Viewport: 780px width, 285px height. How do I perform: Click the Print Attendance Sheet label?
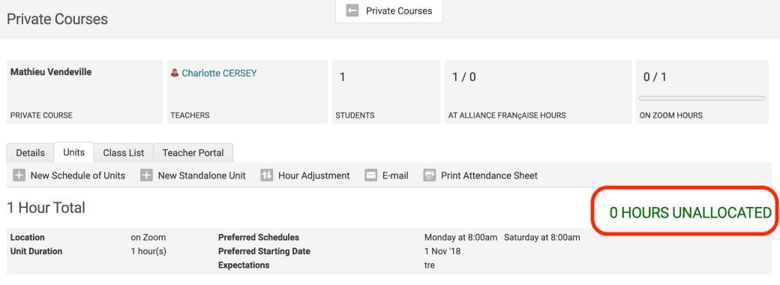click(x=489, y=175)
